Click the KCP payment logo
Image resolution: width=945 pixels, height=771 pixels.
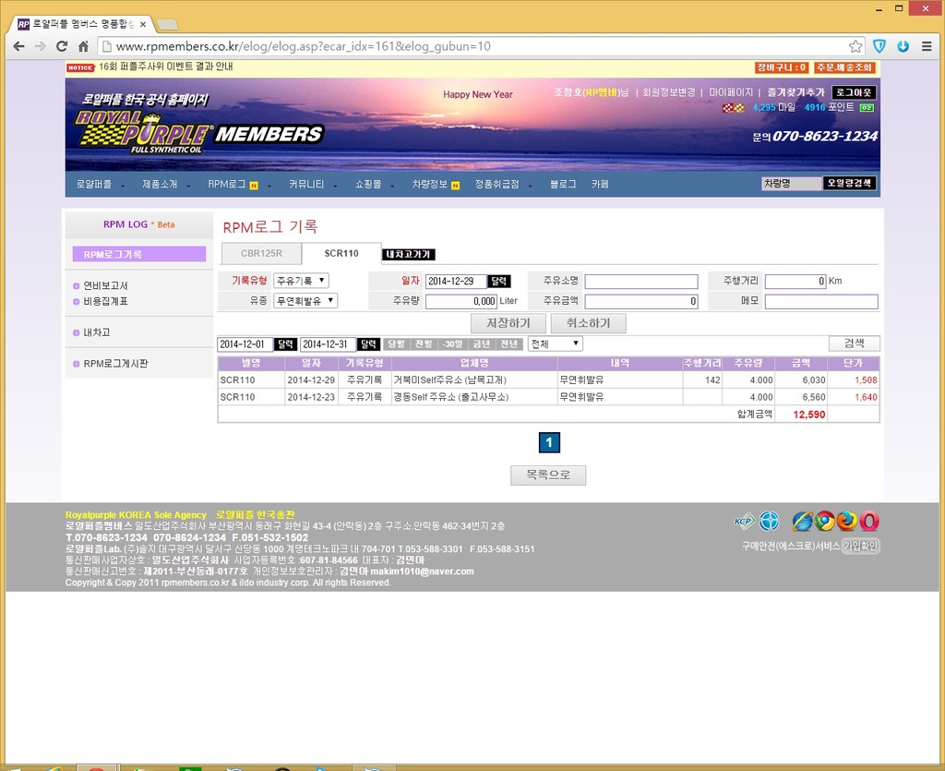[x=744, y=521]
